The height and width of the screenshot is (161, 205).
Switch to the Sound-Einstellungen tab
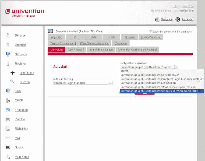click(x=101, y=50)
